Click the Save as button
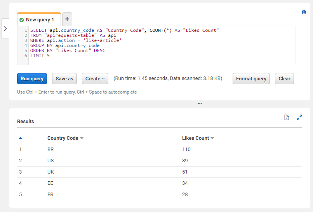Screen dimensions: 313x212 pos(64,79)
